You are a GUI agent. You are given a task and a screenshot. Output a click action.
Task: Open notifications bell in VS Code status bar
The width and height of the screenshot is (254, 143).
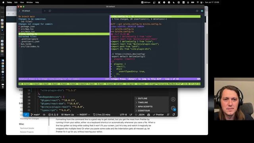(174, 115)
